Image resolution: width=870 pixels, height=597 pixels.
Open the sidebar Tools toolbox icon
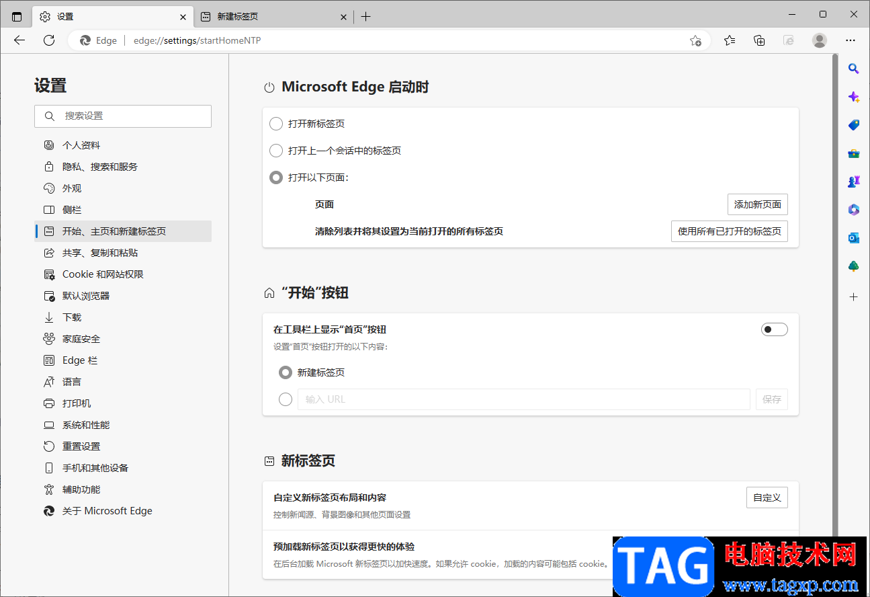click(x=854, y=153)
